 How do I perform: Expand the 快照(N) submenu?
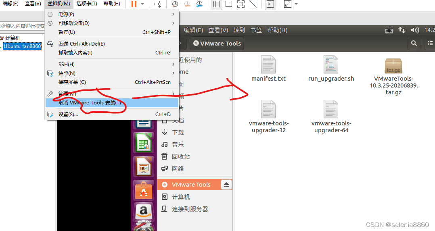click(112, 73)
